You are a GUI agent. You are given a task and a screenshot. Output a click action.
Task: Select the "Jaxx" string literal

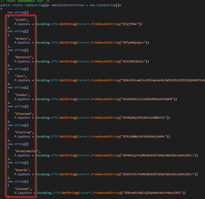point(20,76)
